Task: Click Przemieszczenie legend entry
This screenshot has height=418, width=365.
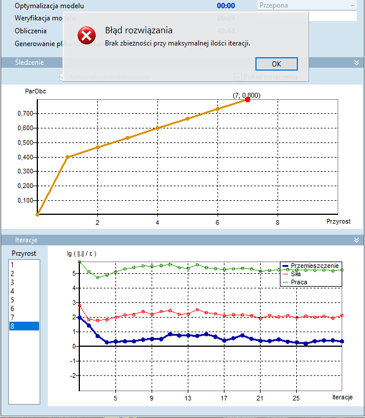Action: pyautogui.click(x=311, y=266)
